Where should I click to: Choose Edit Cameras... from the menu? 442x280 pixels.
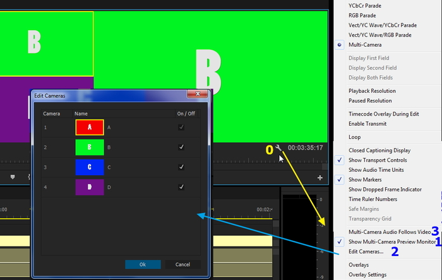(x=366, y=252)
